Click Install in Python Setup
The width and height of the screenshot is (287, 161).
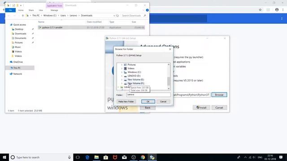pos(201,107)
